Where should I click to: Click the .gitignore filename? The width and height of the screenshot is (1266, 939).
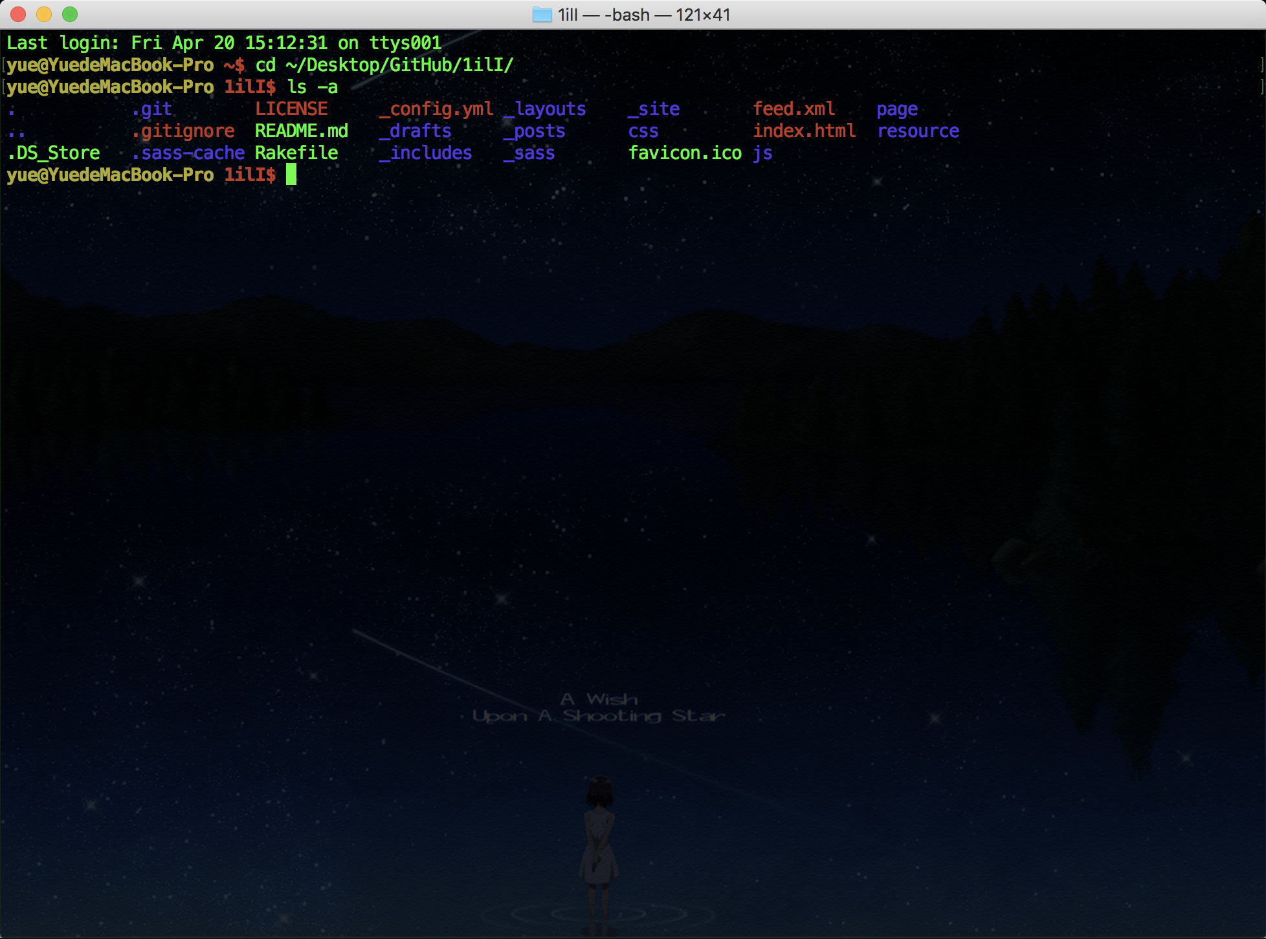coord(183,131)
